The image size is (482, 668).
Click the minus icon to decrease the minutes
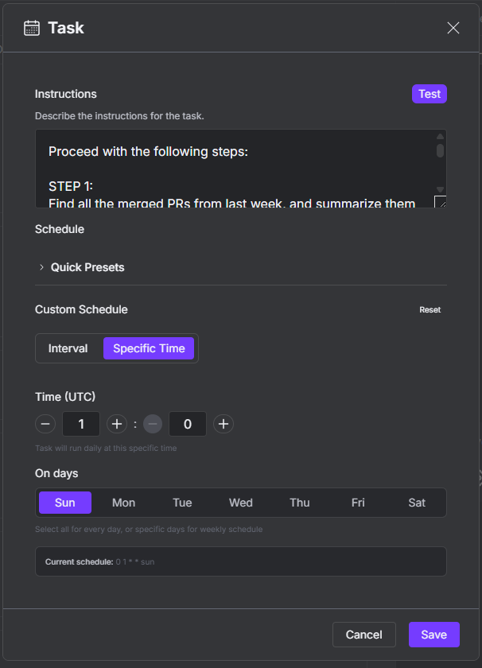(x=152, y=424)
